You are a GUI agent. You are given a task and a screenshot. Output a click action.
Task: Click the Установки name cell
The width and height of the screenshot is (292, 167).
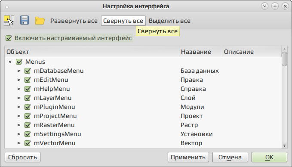(x=197, y=134)
